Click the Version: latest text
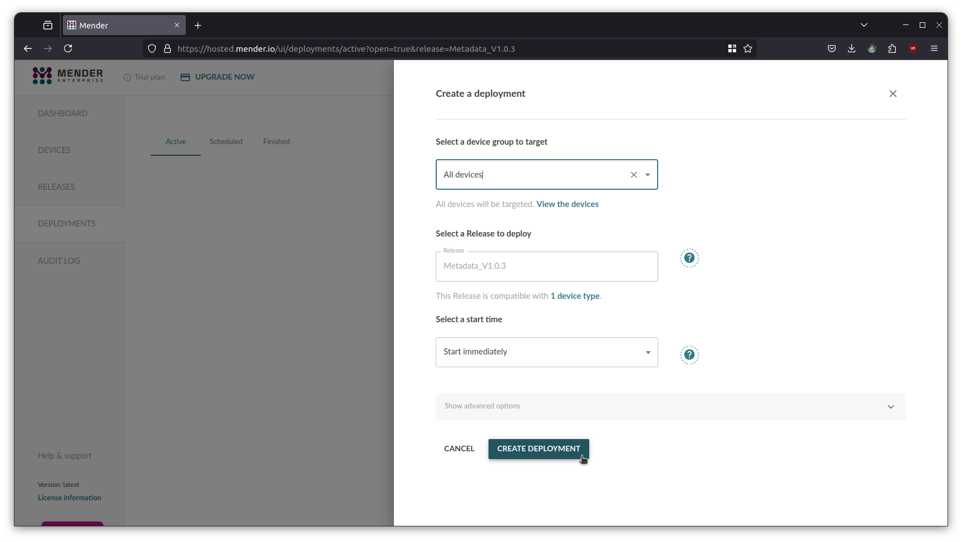962x542 pixels. [x=58, y=485]
